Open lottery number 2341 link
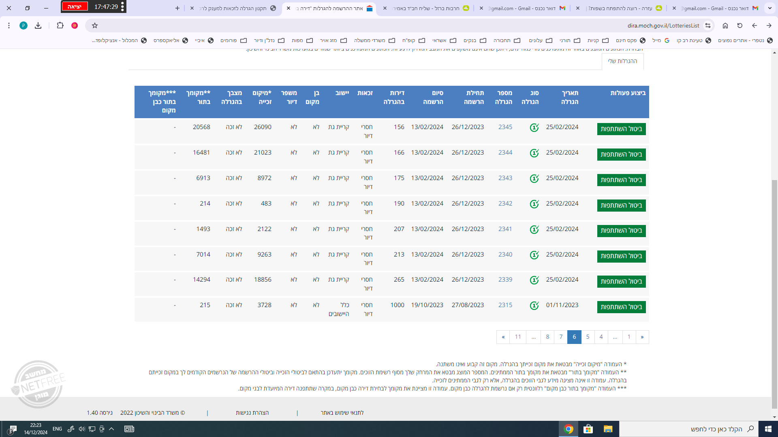Image resolution: width=778 pixels, height=437 pixels. pos(505,229)
